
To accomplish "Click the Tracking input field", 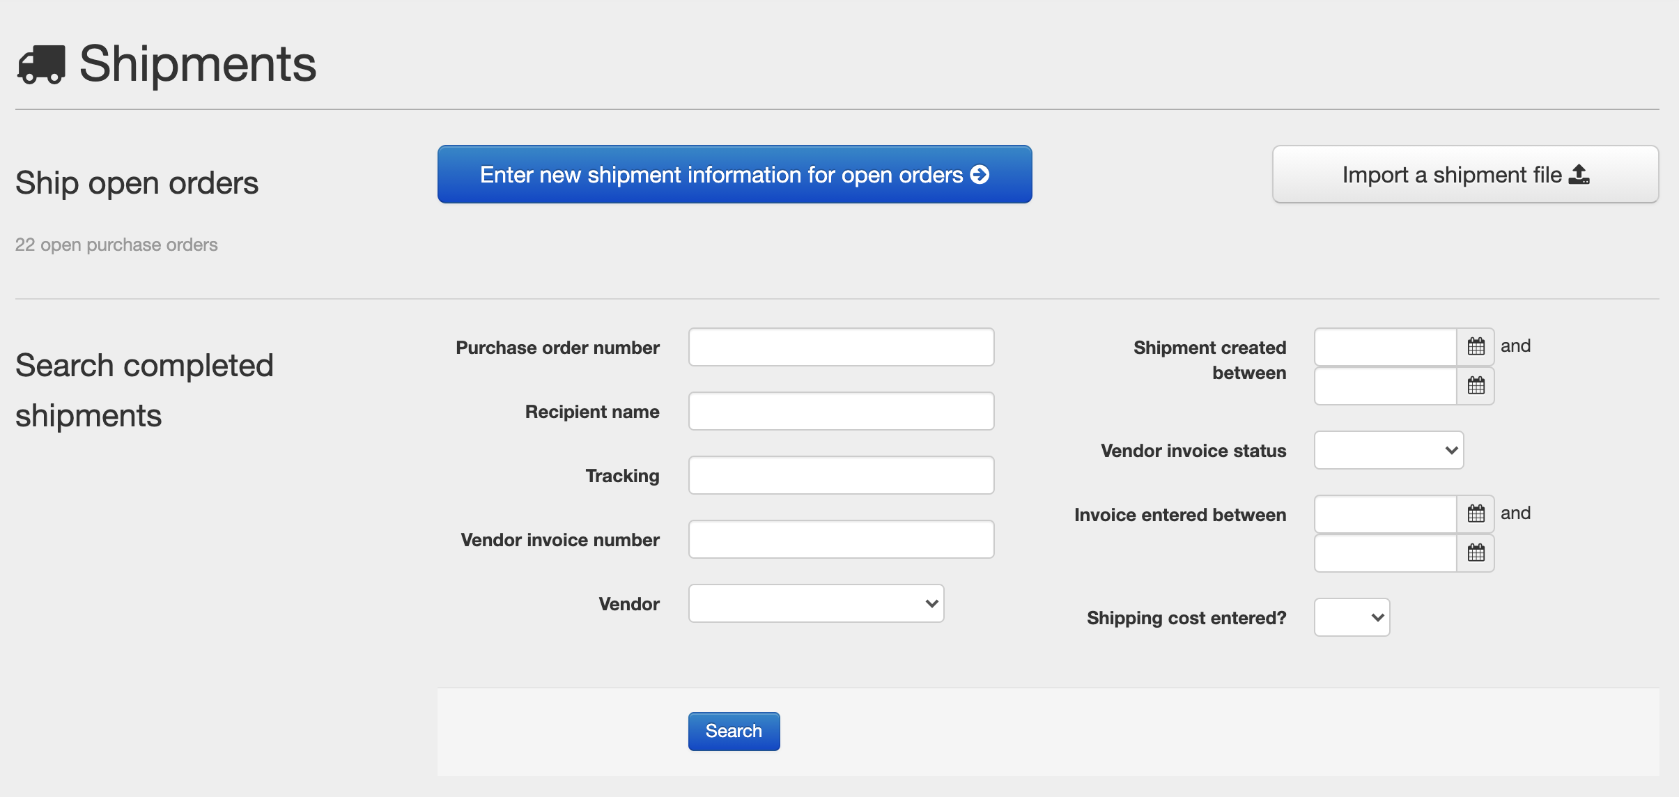I will (840, 474).
